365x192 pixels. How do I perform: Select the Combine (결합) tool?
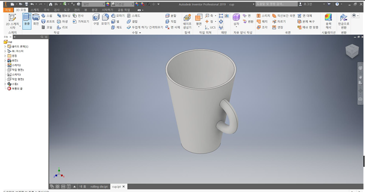132,21
